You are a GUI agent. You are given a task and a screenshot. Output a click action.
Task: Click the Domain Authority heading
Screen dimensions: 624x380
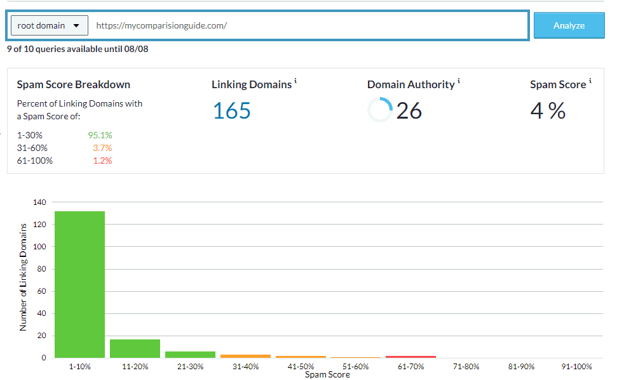tap(410, 84)
